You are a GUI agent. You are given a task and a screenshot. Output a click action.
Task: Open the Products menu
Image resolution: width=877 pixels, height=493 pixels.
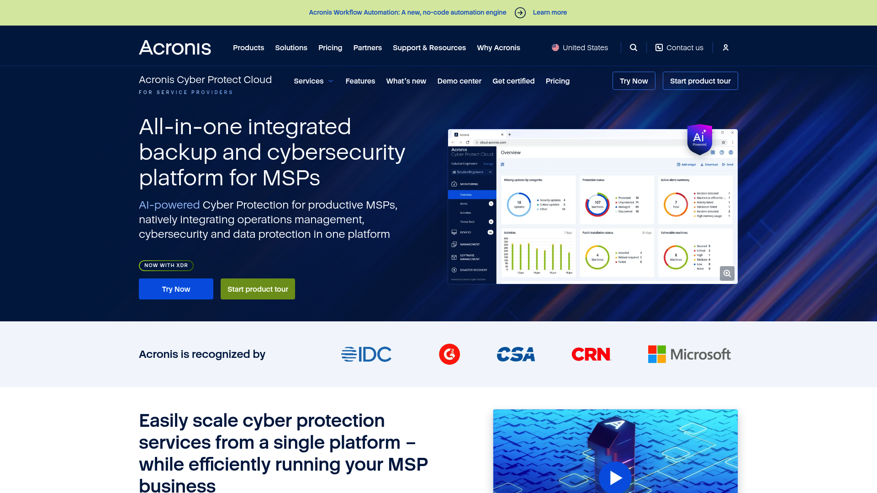click(248, 47)
